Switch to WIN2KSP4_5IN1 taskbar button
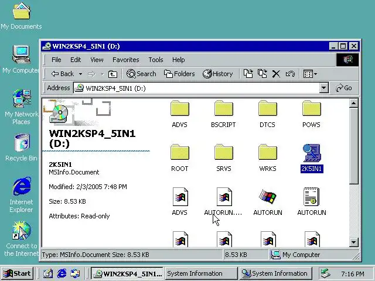375x281 pixels. coord(128,273)
